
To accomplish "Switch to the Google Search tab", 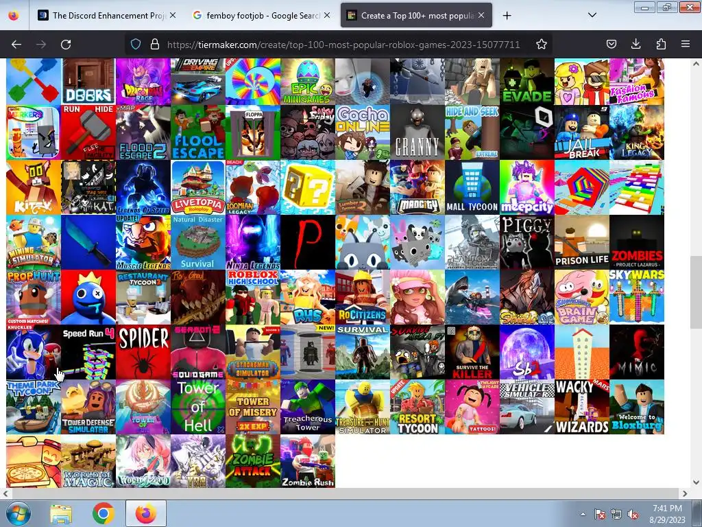I will (261, 16).
